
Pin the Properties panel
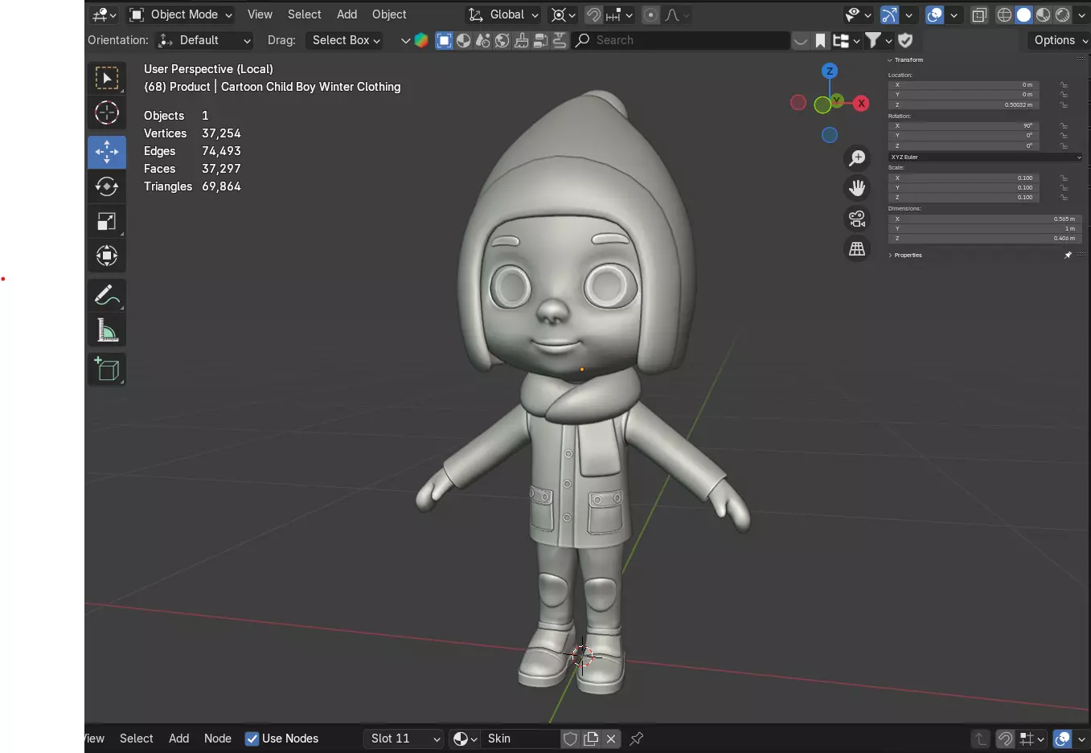(1068, 255)
